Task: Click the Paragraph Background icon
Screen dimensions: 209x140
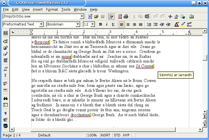Action: coord(189,24)
